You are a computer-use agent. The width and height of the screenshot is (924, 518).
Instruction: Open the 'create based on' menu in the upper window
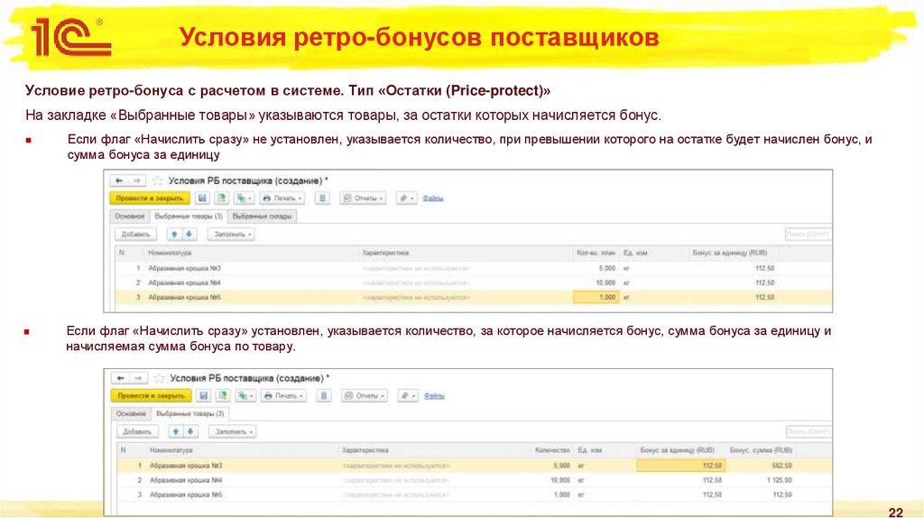click(244, 199)
